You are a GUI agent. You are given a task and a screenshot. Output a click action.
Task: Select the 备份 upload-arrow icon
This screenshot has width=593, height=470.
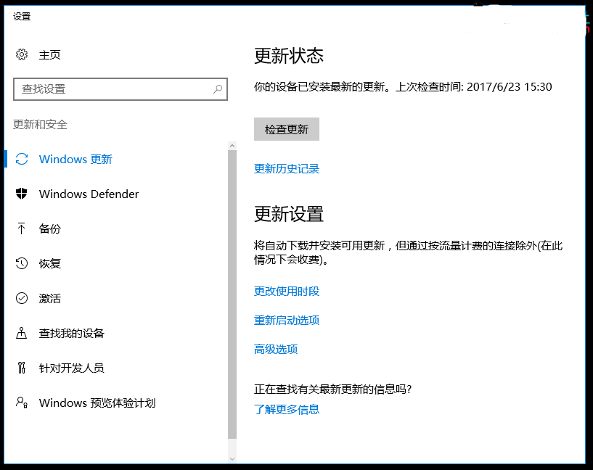click(x=21, y=228)
